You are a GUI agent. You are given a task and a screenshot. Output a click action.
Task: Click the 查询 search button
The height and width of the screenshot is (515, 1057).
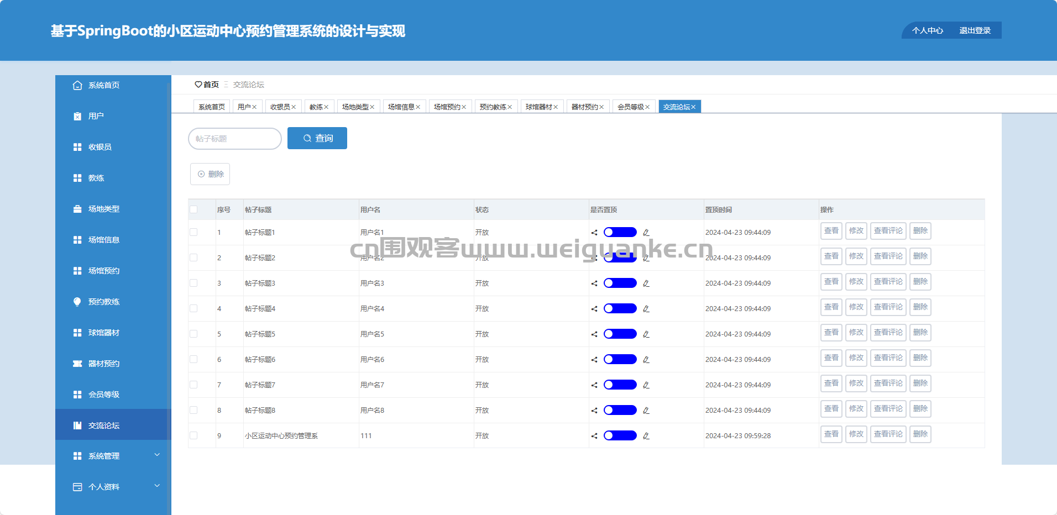[317, 138]
